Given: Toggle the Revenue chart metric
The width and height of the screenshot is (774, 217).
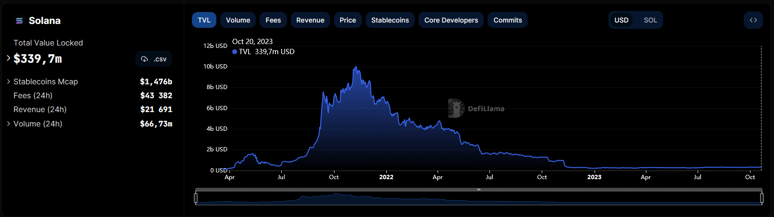Looking at the screenshot, I should [x=310, y=20].
